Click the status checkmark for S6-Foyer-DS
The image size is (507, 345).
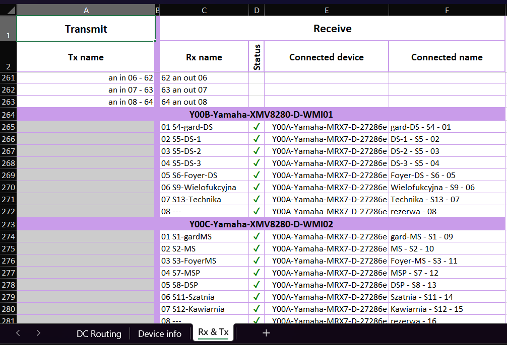pyautogui.click(x=257, y=175)
